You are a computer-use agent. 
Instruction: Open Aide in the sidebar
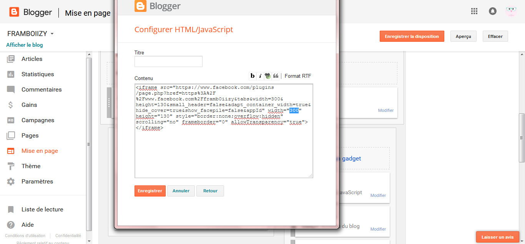[28, 225]
